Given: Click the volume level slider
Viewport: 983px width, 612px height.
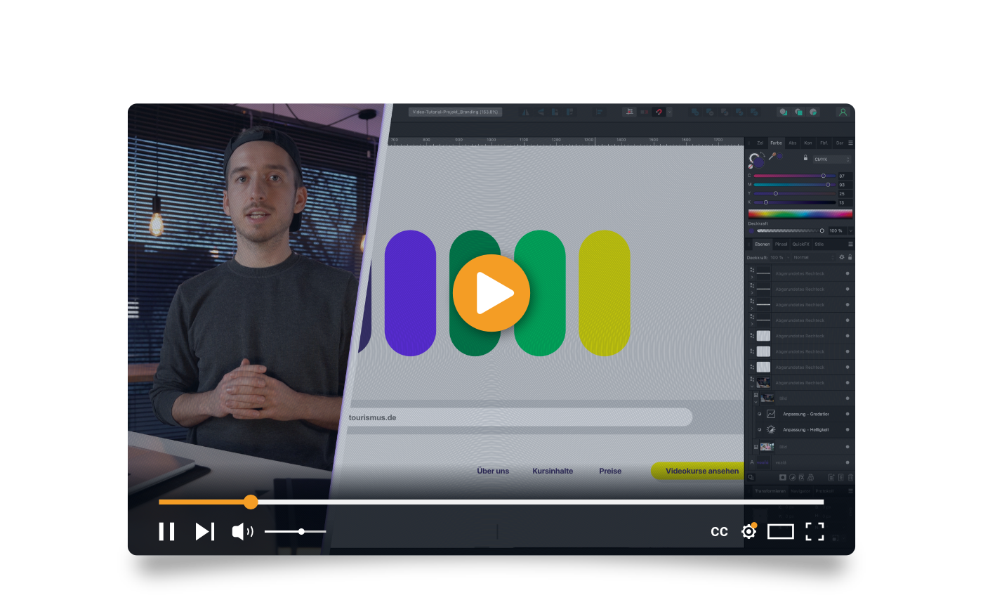Looking at the screenshot, I should click(296, 531).
